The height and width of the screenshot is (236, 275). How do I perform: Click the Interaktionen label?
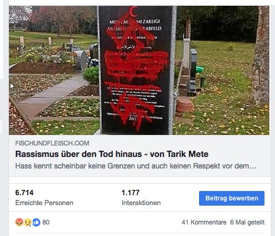pos(141,203)
